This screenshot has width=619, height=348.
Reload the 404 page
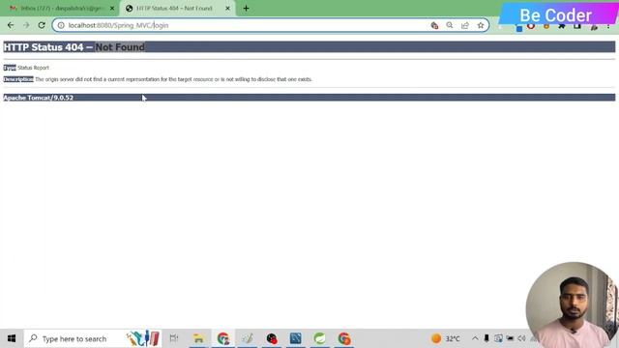click(42, 25)
